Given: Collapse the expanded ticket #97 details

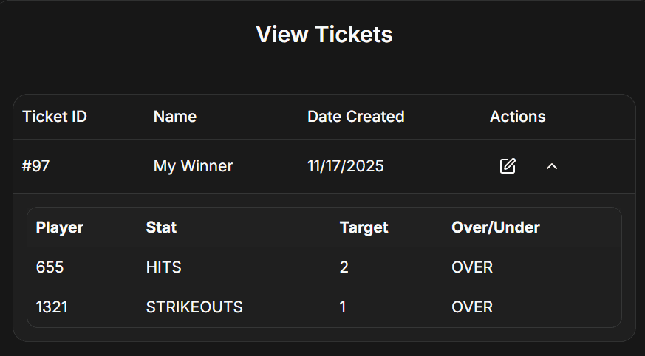Looking at the screenshot, I should tap(551, 166).
